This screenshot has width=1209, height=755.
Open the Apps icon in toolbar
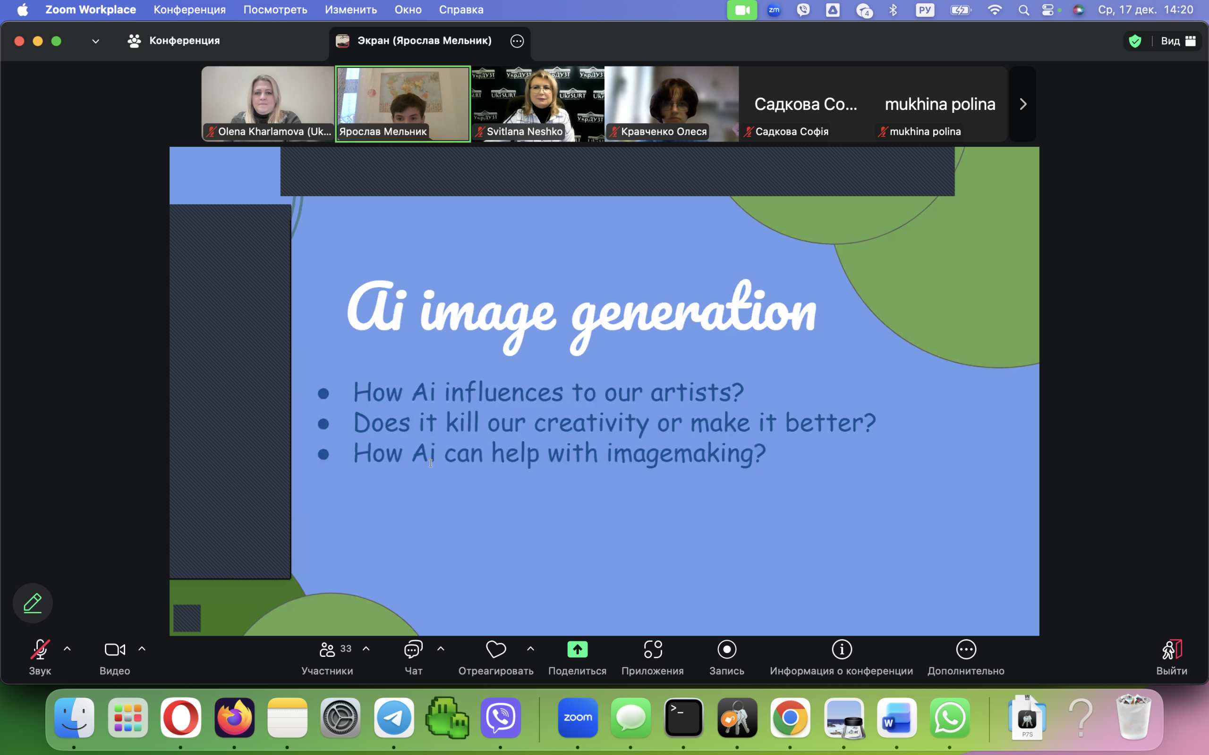pyautogui.click(x=653, y=650)
